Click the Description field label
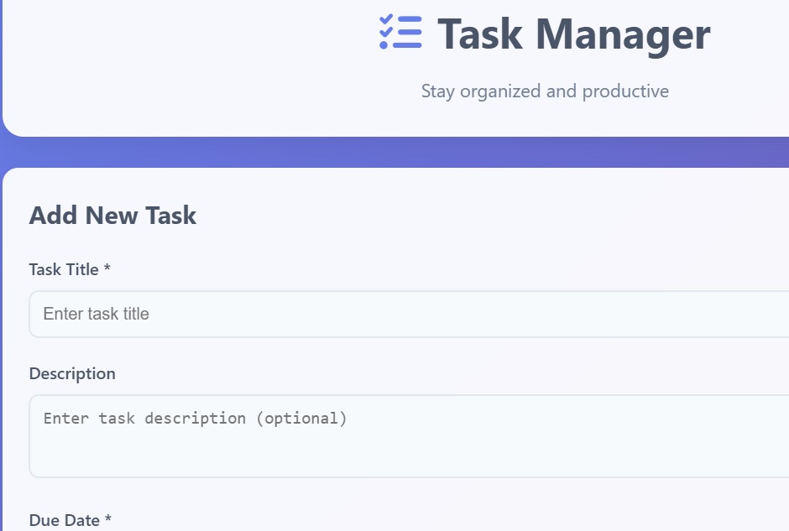This screenshot has height=531, width=789. point(72,373)
